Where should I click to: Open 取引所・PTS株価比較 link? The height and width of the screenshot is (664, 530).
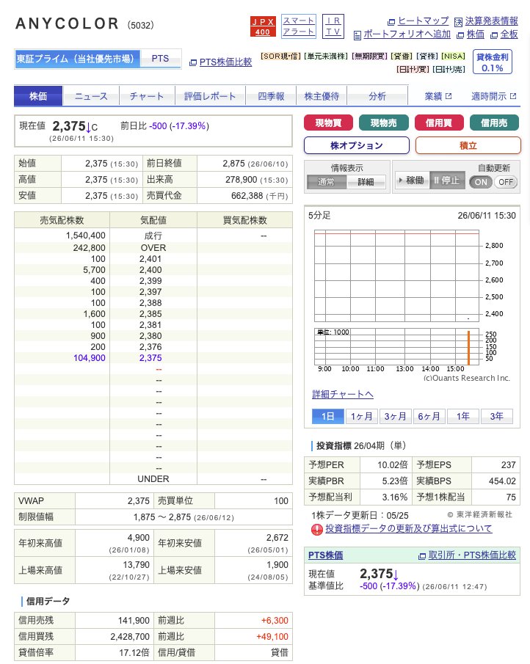tap(472, 555)
